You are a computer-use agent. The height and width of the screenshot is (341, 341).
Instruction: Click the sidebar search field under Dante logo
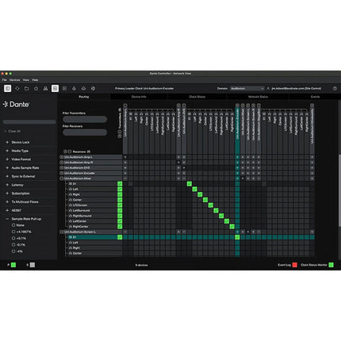[29, 122]
